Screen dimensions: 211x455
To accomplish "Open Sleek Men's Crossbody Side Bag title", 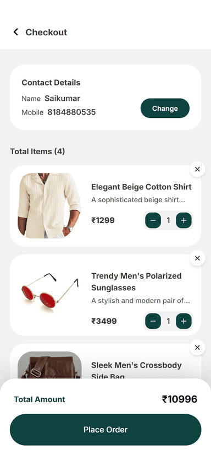I will pos(136,371).
